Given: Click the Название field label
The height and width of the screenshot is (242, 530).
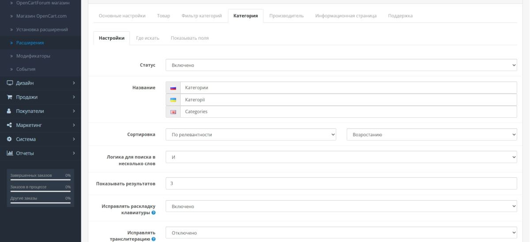Looking at the screenshot, I should pos(144,88).
